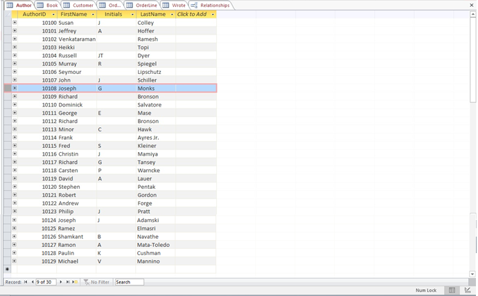Select the Author tab
The height and width of the screenshot is (296, 478).
(19, 5)
